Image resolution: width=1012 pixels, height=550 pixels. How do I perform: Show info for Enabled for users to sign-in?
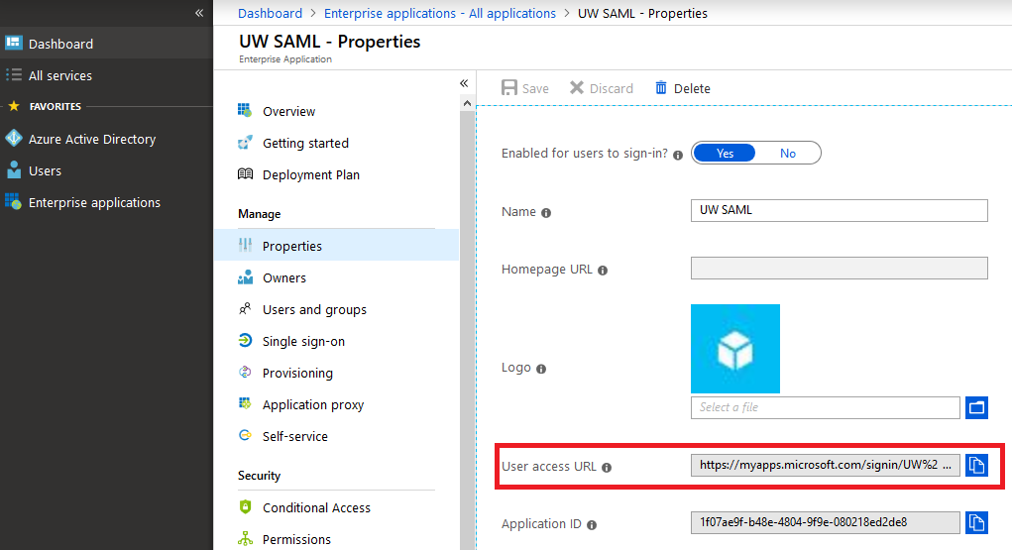click(x=678, y=155)
